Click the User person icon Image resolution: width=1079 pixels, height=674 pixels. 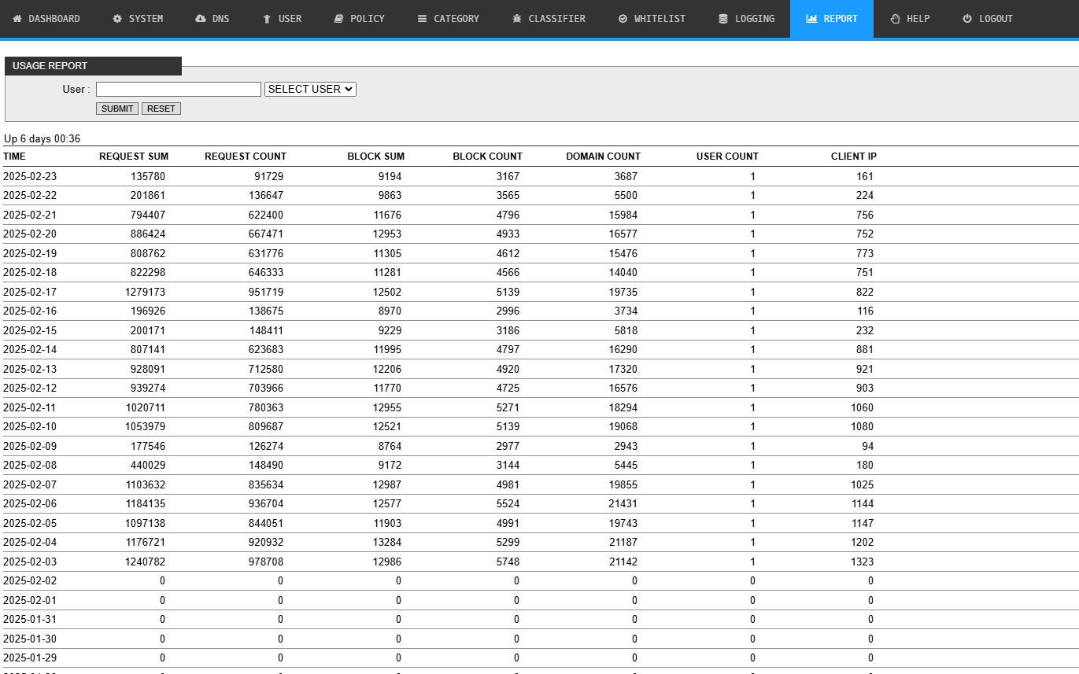click(x=267, y=19)
